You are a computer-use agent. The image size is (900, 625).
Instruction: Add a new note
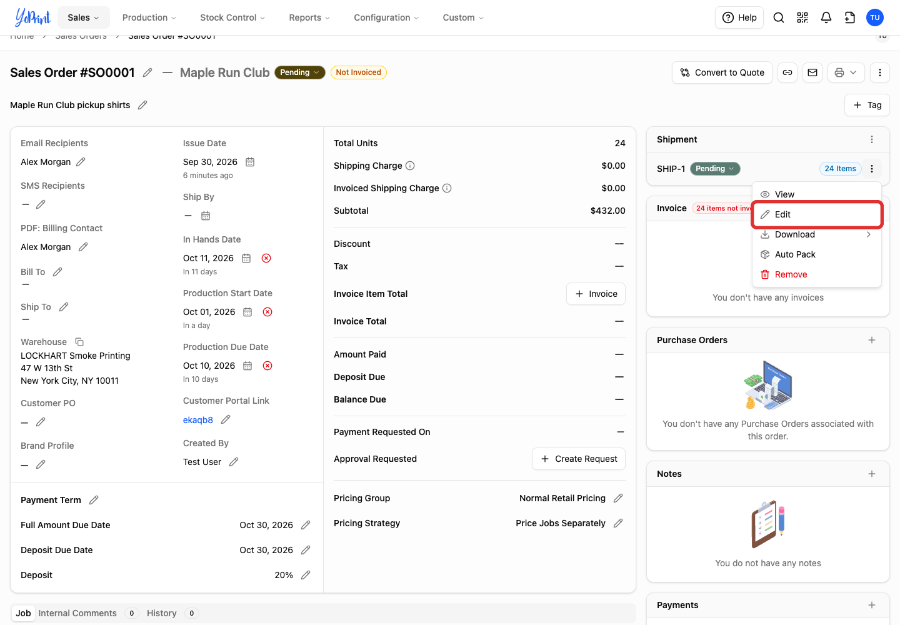[x=872, y=474]
